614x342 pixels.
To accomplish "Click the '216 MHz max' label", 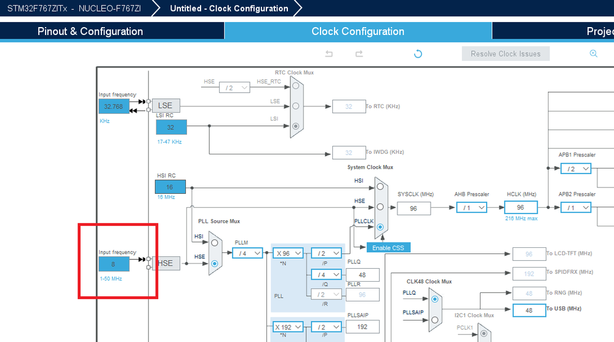I will pyautogui.click(x=521, y=218).
